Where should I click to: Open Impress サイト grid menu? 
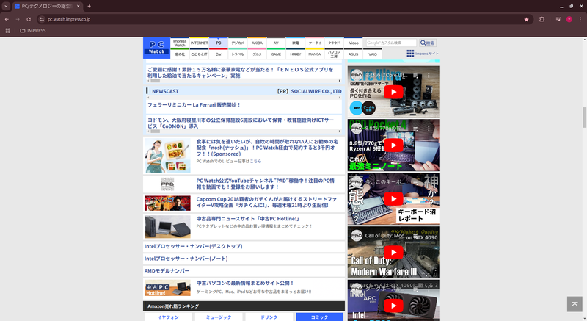coord(423,54)
